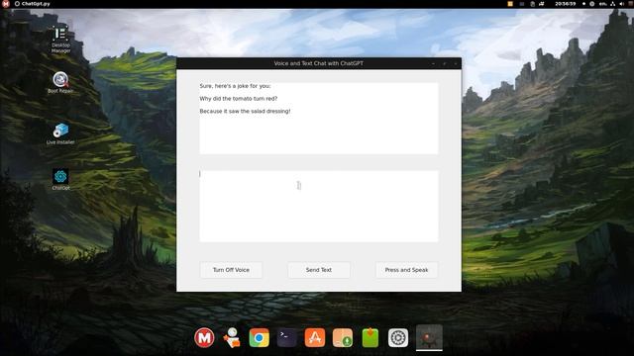Click the line 'Because it saw the salad dressing!'

pos(245,111)
